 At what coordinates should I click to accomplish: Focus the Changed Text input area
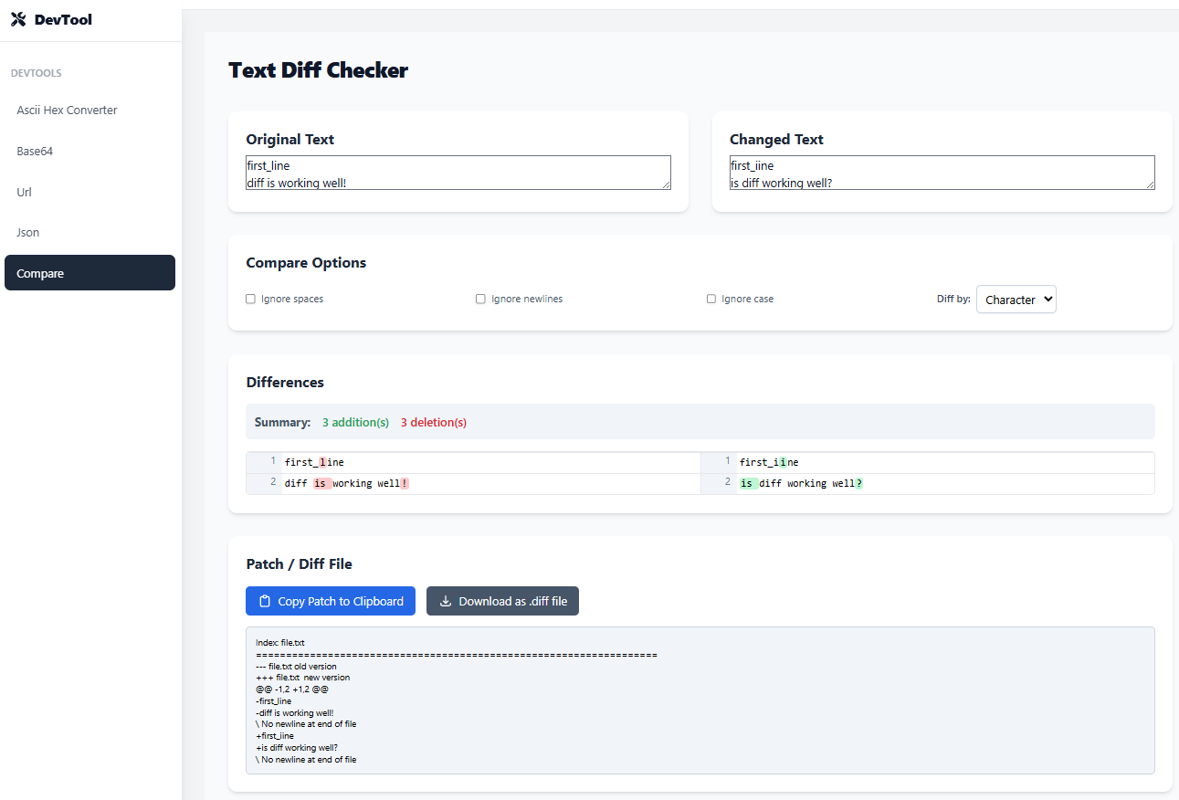tap(942, 173)
